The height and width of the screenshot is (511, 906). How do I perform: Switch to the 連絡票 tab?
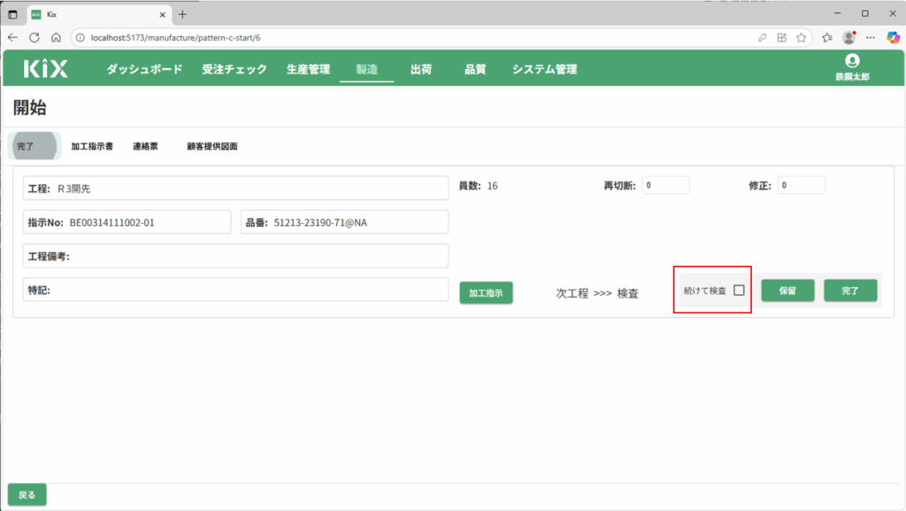pyautogui.click(x=145, y=146)
